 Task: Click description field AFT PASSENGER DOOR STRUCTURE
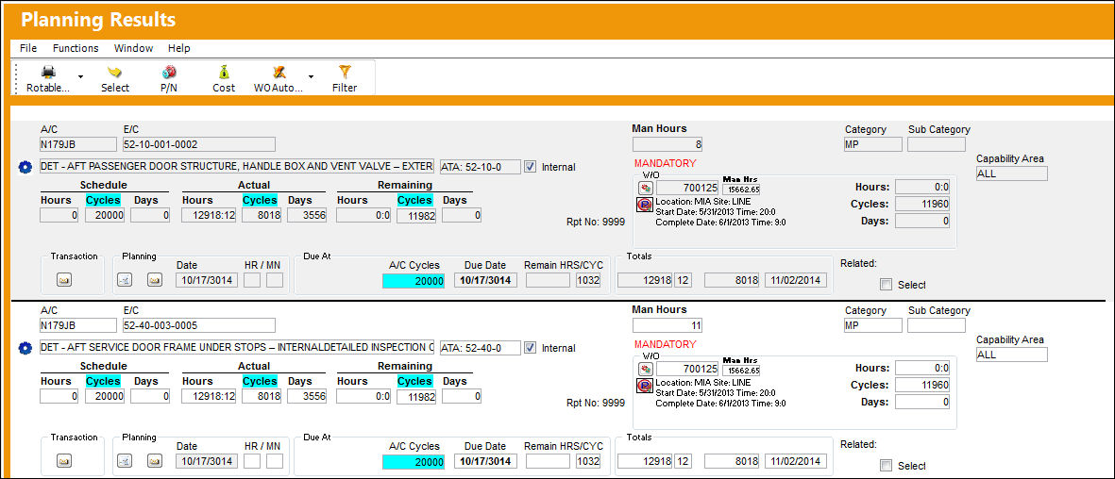(237, 167)
